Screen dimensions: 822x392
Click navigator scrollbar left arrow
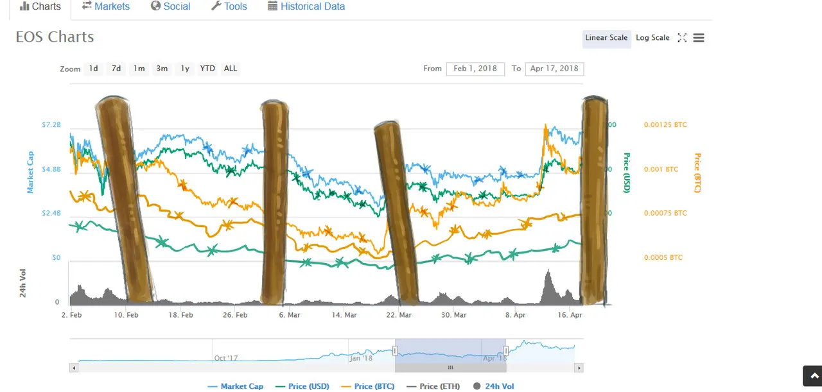[74, 368]
